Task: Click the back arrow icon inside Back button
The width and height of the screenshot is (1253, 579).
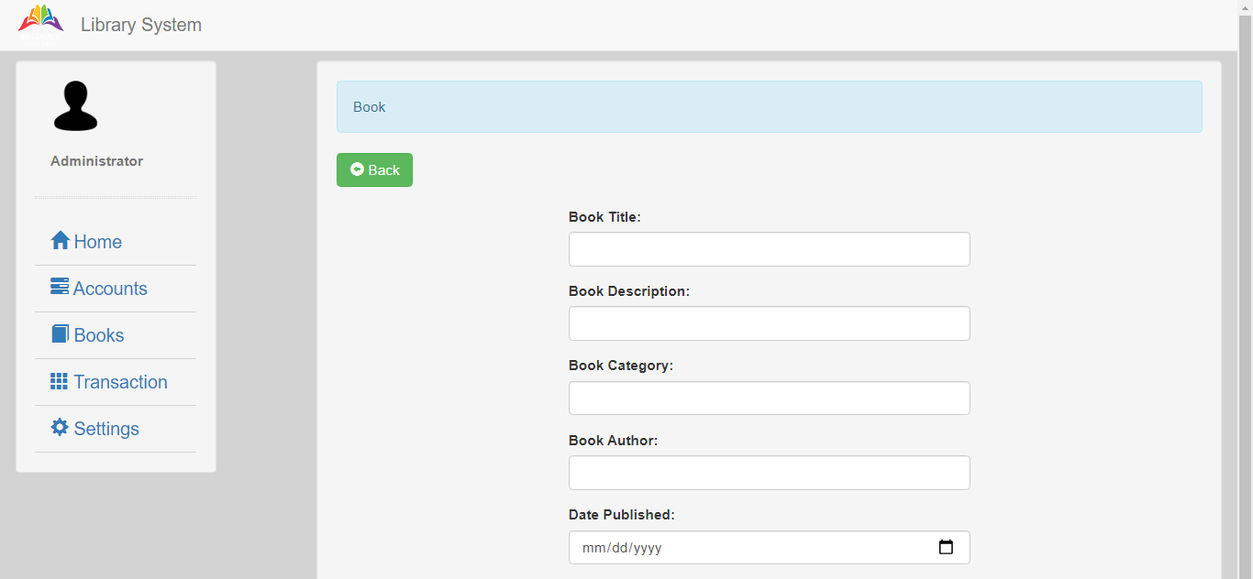Action: tap(356, 169)
